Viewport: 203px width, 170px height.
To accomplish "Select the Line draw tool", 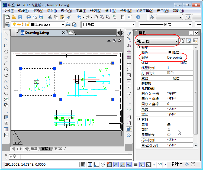I will click(x=6, y=34).
